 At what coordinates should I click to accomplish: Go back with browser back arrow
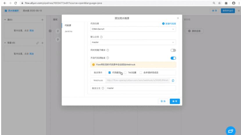click(5, 3)
